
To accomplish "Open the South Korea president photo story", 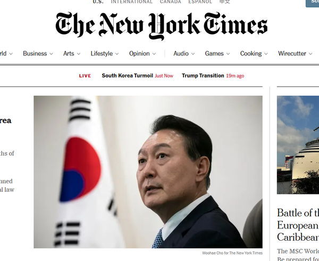I will pyautogui.click(x=148, y=172).
